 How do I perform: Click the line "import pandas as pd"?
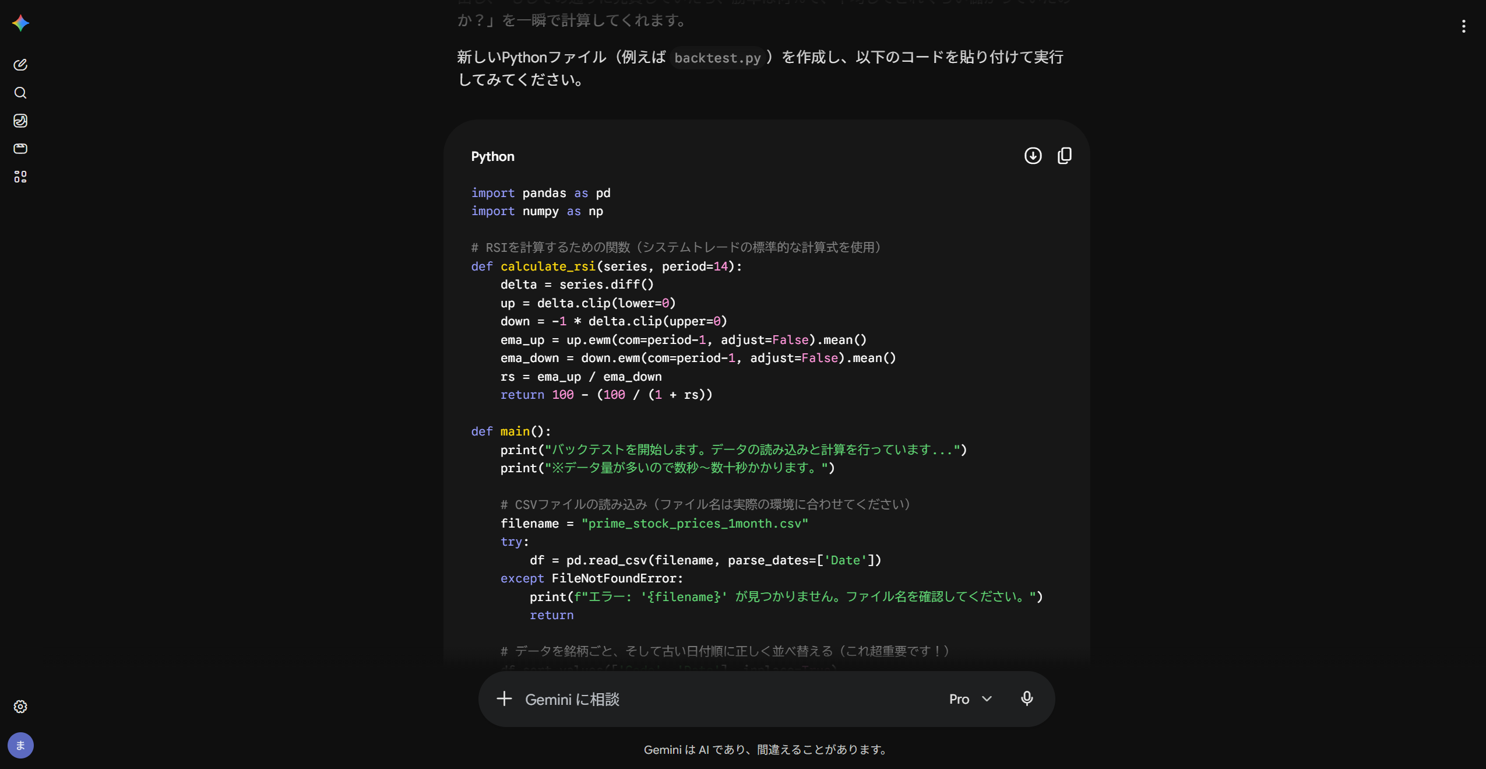541,193
